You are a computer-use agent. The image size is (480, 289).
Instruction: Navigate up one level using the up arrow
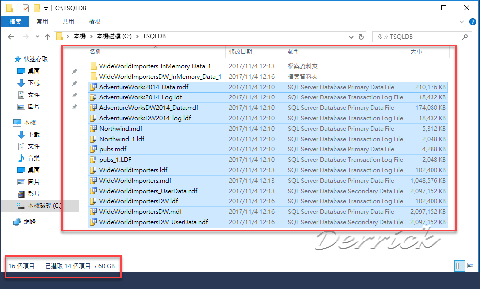tap(48, 36)
